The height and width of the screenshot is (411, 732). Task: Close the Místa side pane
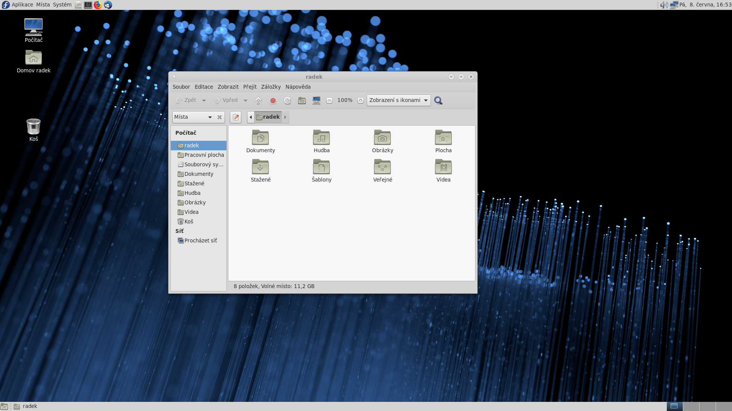coord(220,117)
